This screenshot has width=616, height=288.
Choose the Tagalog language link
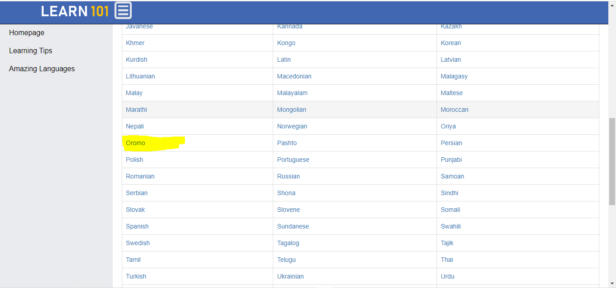point(288,243)
